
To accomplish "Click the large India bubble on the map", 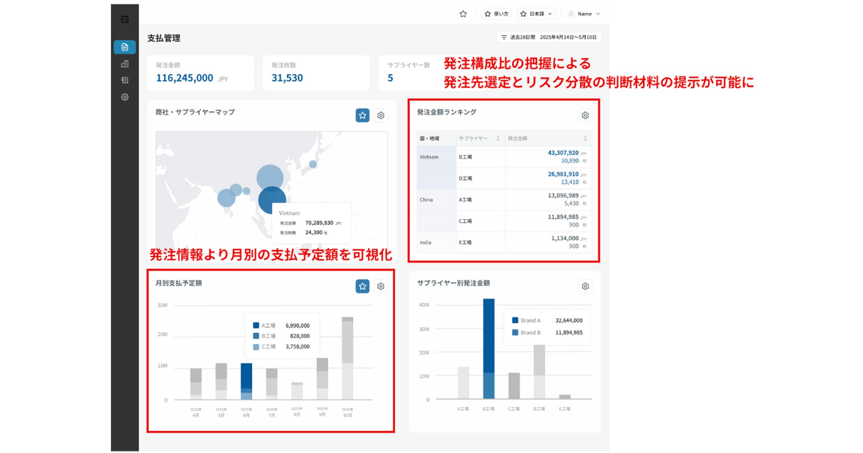I will tap(226, 198).
